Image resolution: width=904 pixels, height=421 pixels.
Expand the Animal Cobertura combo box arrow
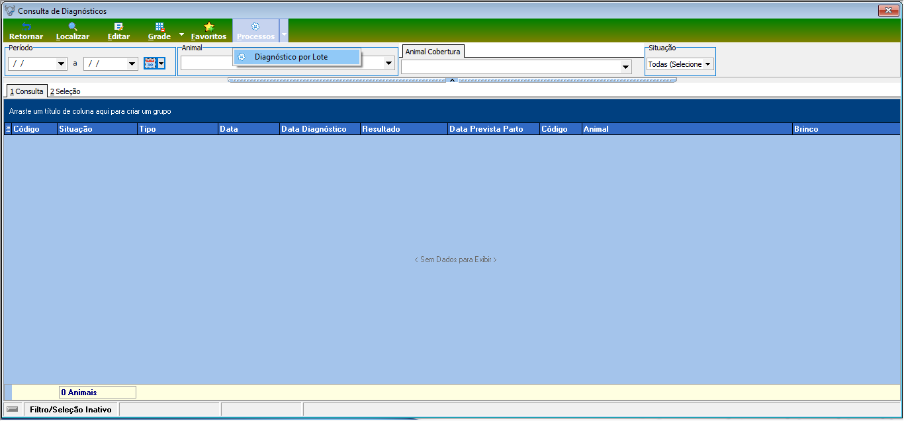[625, 67]
